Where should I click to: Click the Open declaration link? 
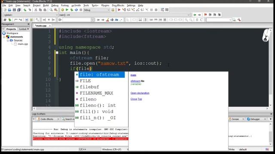tap(140, 93)
